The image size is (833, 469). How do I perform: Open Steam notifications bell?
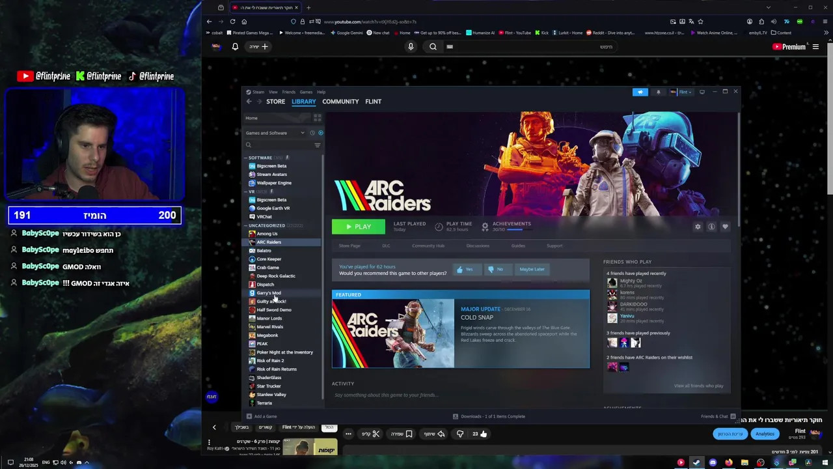658,92
